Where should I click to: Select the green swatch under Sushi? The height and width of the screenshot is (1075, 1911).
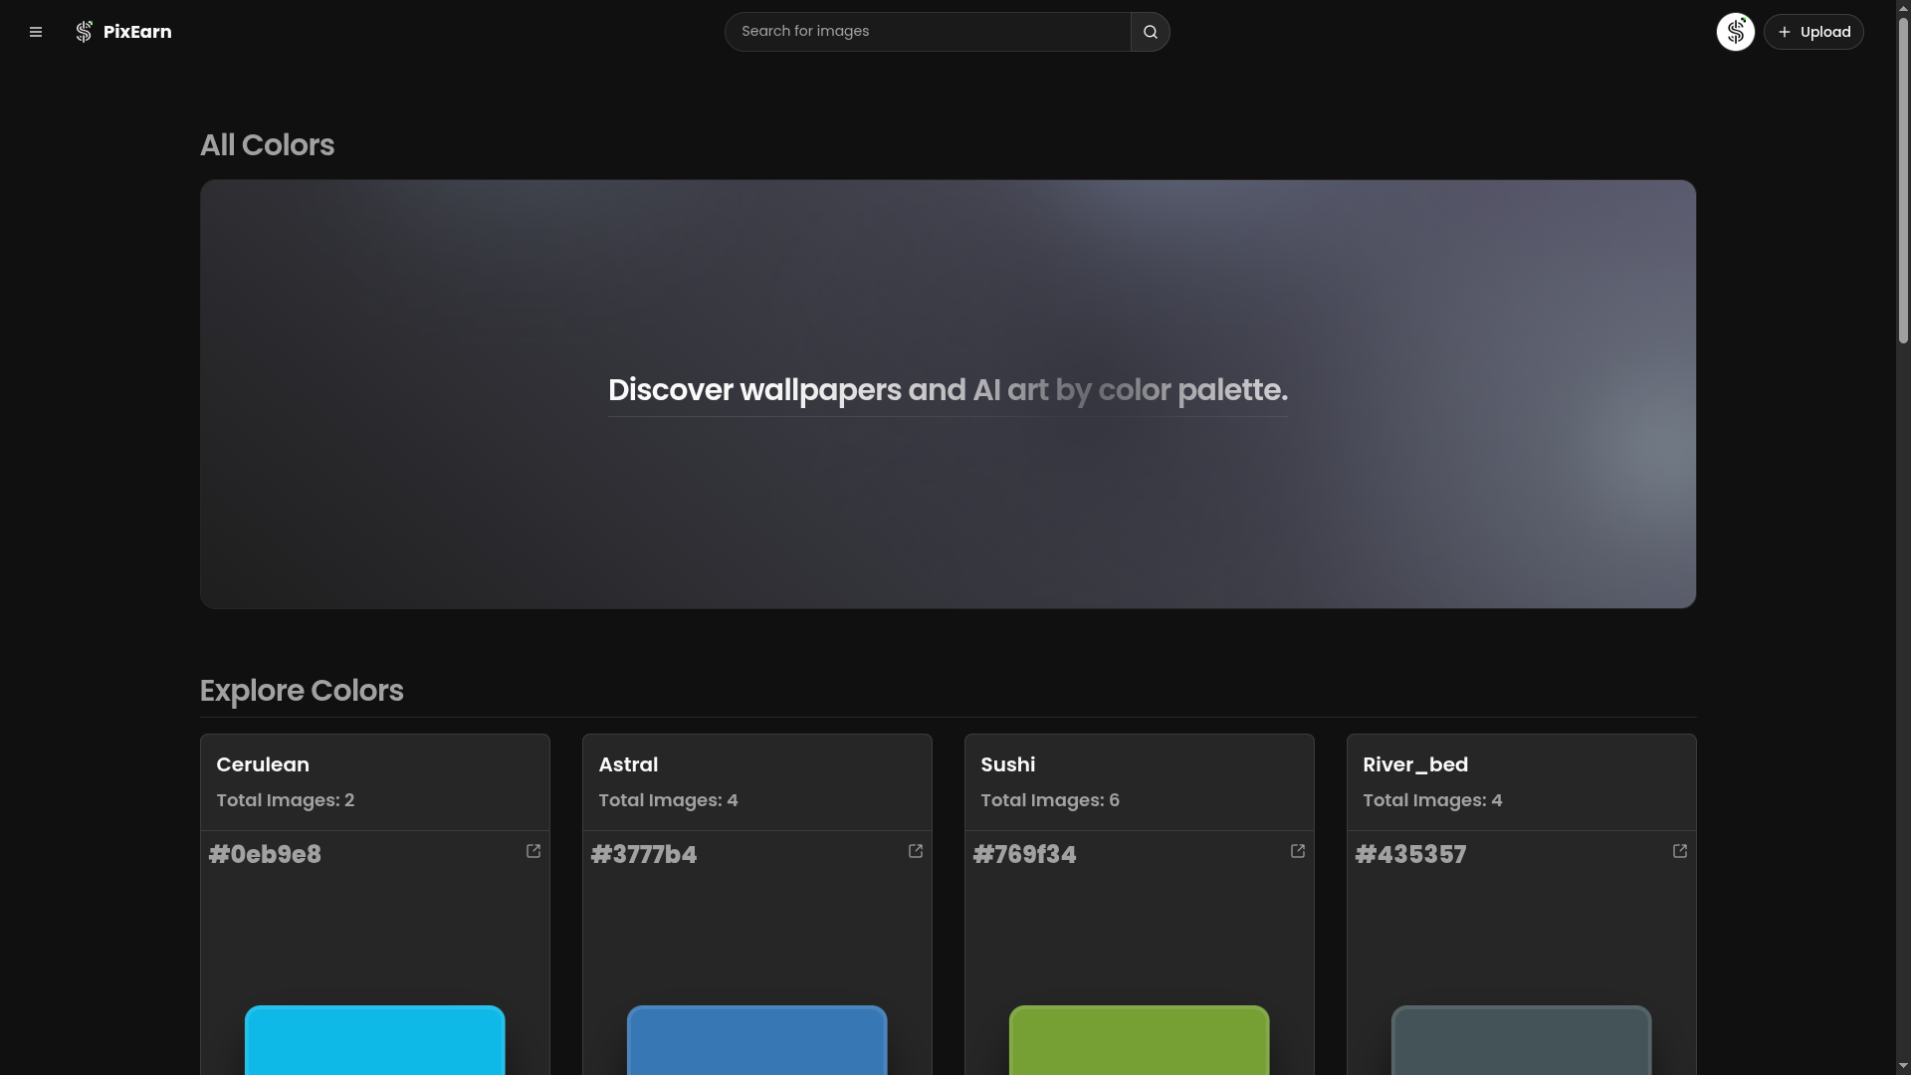pos(1139,1045)
